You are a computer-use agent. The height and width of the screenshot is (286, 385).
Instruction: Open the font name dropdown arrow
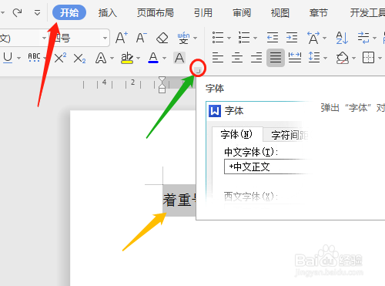coord(44,38)
